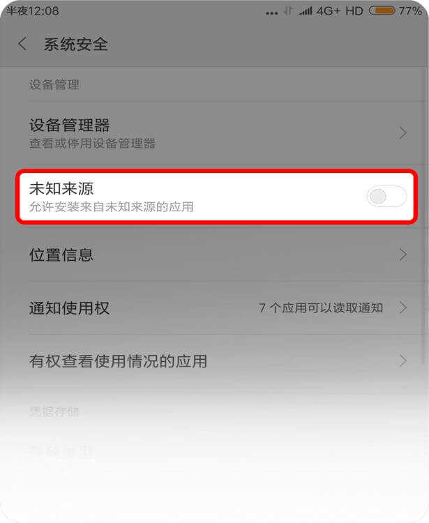Enable the 未知来源 toggle switch
This screenshot has height=523, width=429.
386,196
